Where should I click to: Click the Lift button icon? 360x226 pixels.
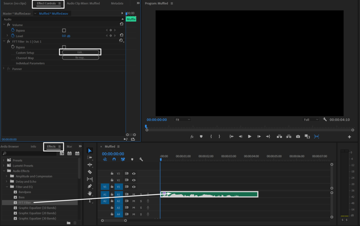click(x=279, y=136)
